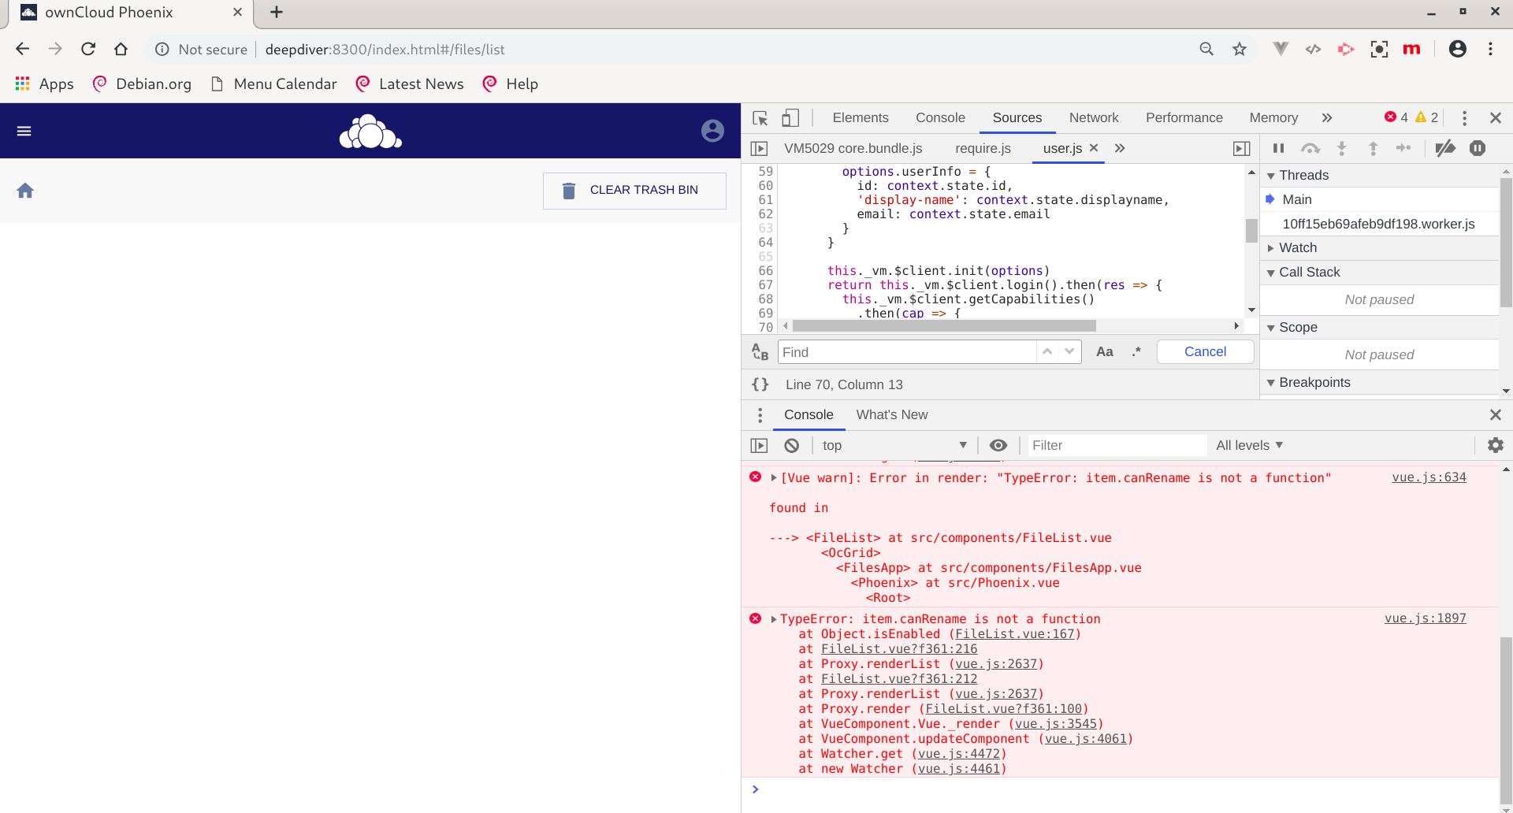Click the step over next function call icon
This screenshot has width=1513, height=813.
[x=1310, y=148]
